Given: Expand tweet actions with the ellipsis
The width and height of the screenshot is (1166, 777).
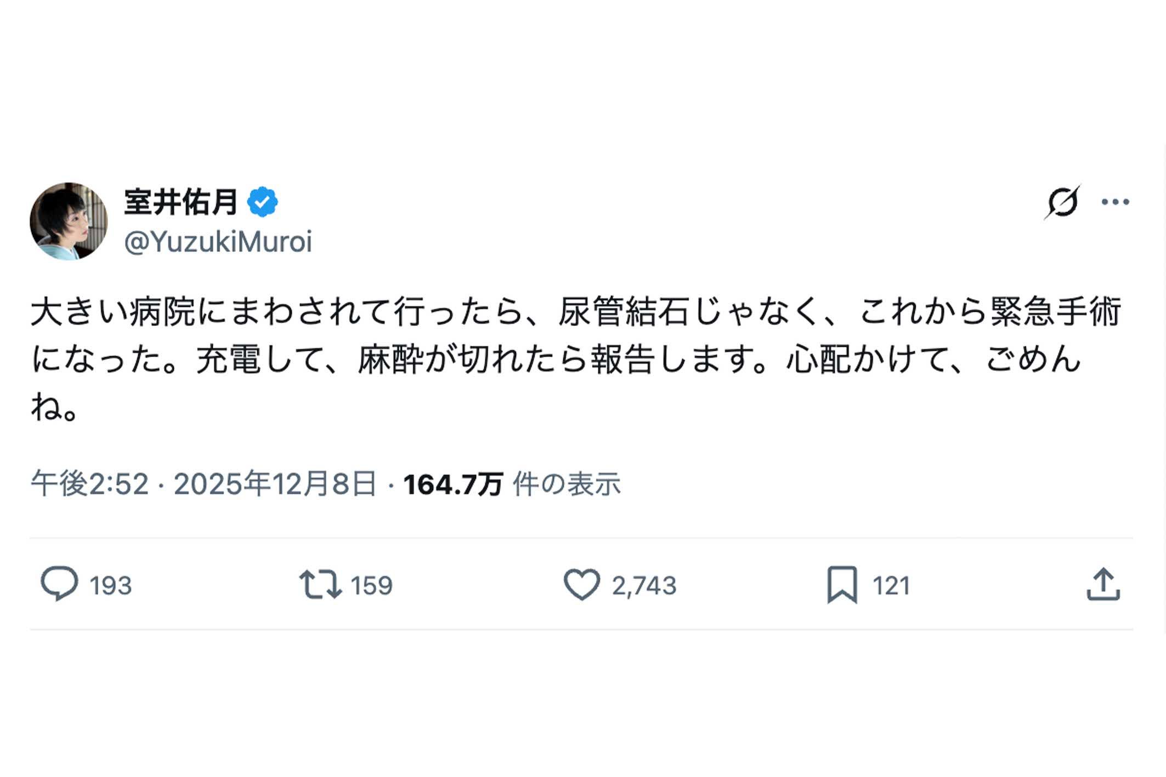Looking at the screenshot, I should [x=1116, y=203].
